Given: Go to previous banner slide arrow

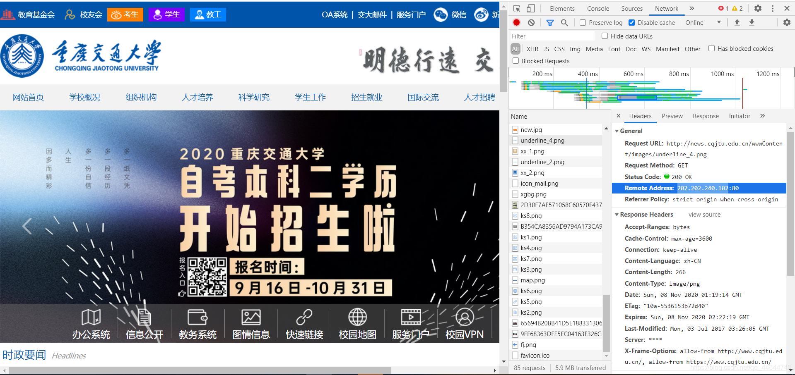Looking at the screenshot, I should (x=27, y=226).
